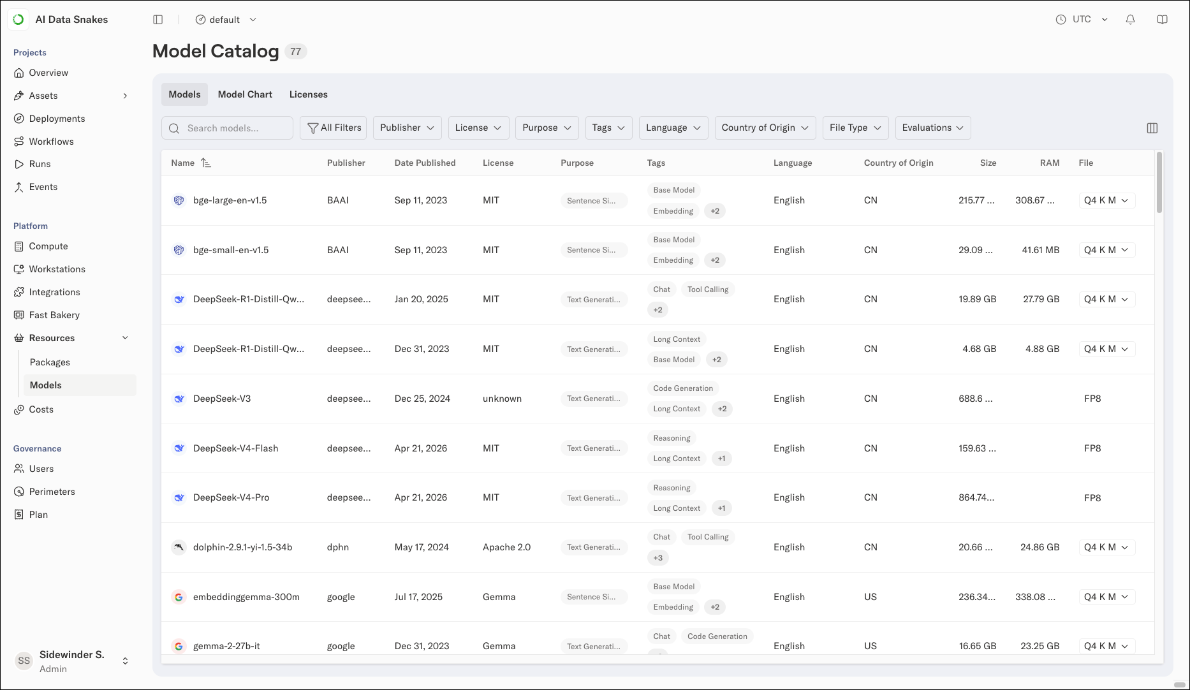Click the Search models input field

(227, 128)
